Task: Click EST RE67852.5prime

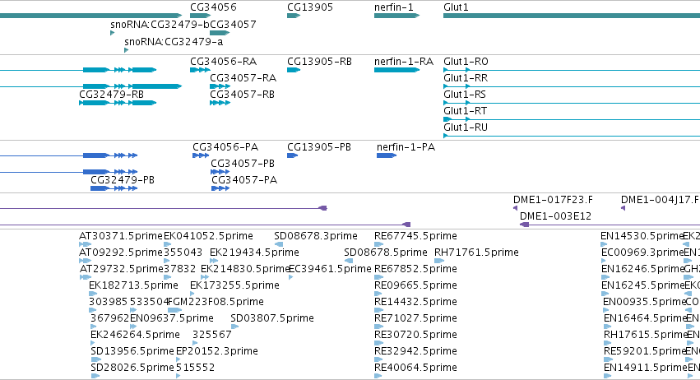Action: [415, 269]
